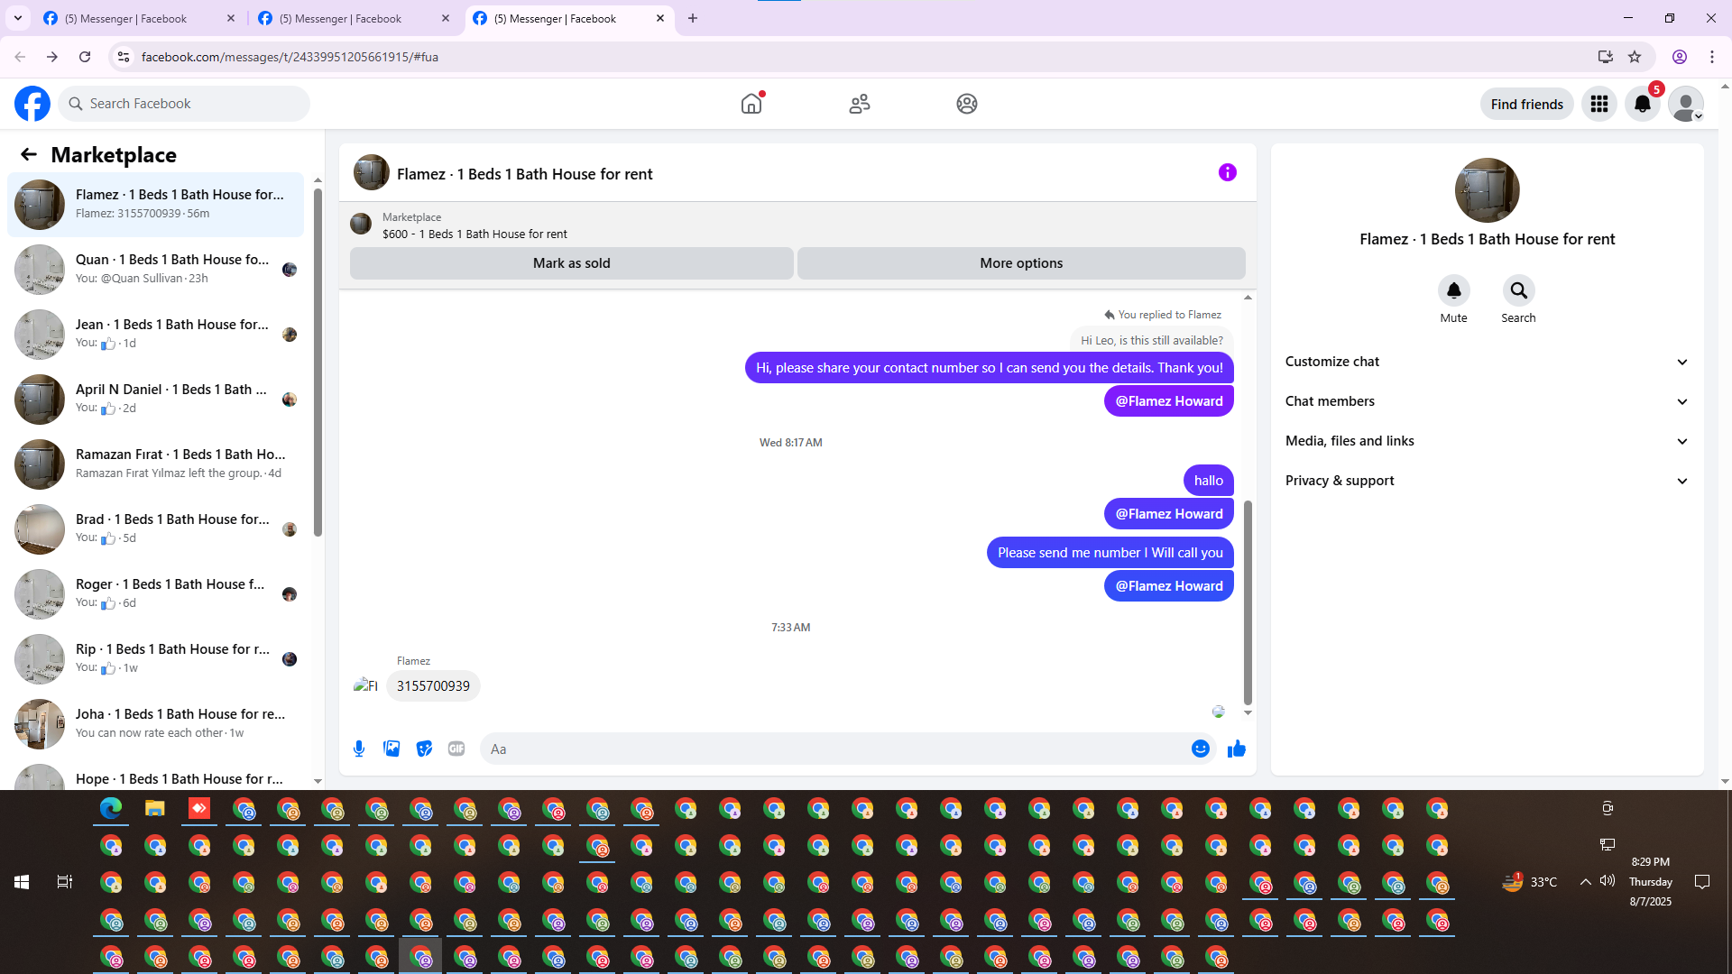Open Ramazan Fırat conversation
Viewport: 1732px width, 974px height.
click(x=156, y=464)
